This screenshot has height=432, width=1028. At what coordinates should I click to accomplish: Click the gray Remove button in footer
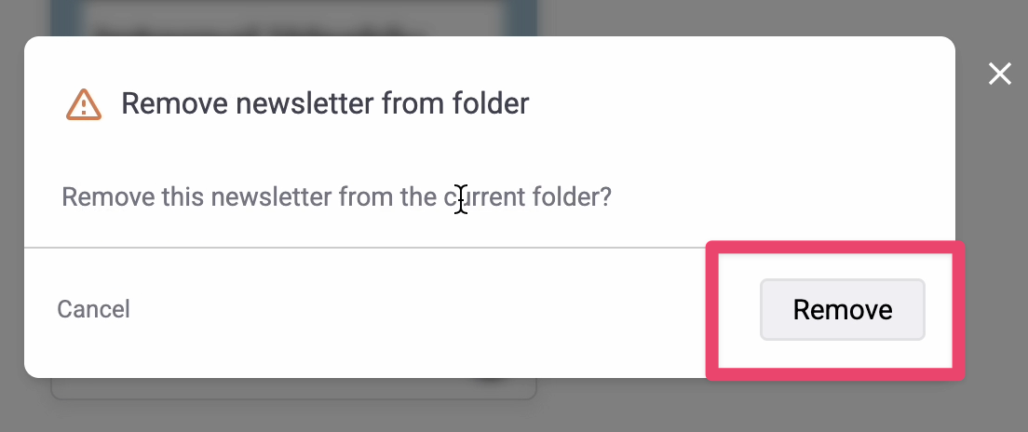pyautogui.click(x=843, y=309)
